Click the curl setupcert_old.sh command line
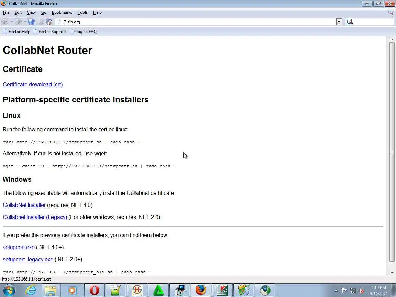The image size is (396, 297). tap(77, 272)
